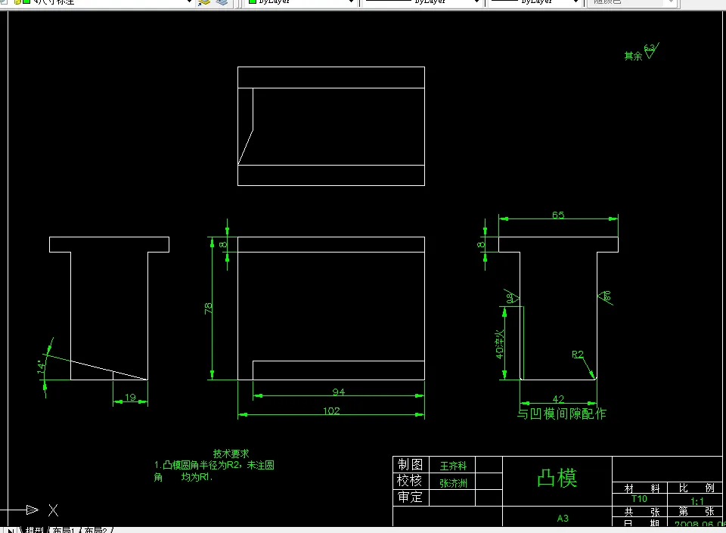726x533 pixels.
Task: Click the 校核 title block cell
Action: coord(411,481)
